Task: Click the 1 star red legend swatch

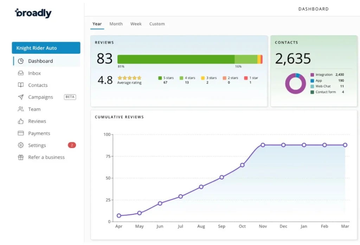Action: pos(246,78)
